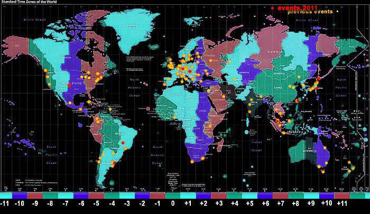This screenshot has height=214, width=370.
Task: Pick the -5 time zone label
Action: pyautogui.click(x=96, y=203)
